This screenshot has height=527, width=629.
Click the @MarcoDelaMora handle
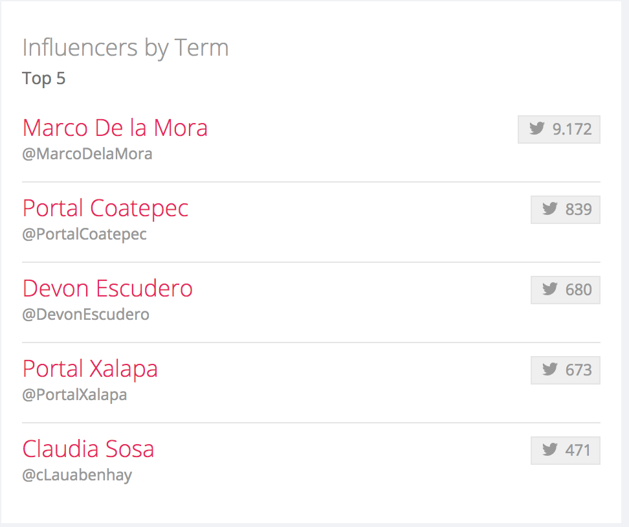(87, 154)
